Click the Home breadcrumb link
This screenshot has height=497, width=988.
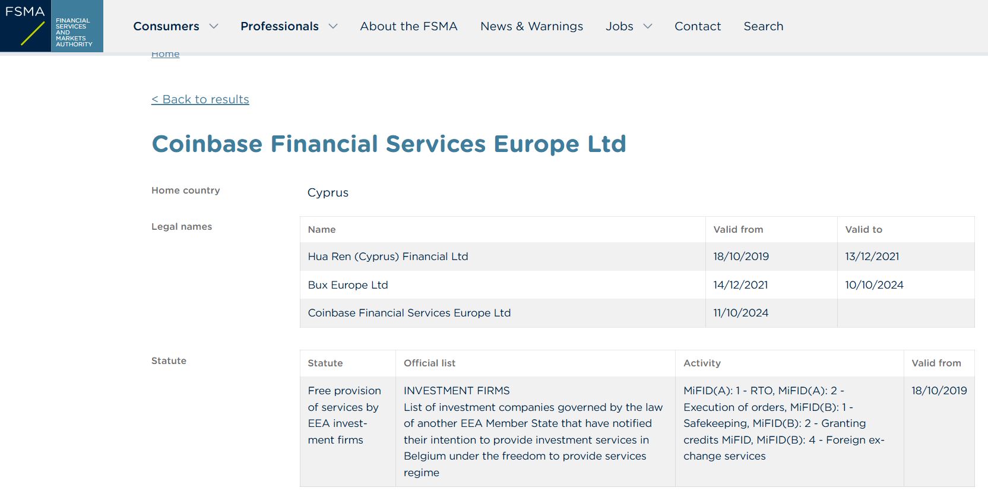click(165, 54)
